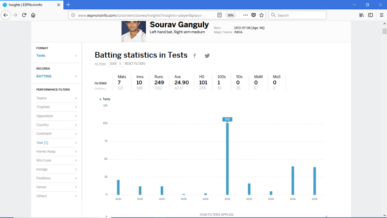Expand the Trophies filter
Viewport: 387px width, 218px height.
coord(57,107)
